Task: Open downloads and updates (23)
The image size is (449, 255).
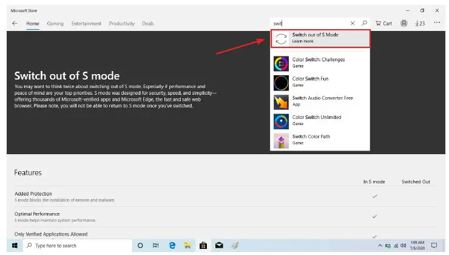Action: [419, 24]
